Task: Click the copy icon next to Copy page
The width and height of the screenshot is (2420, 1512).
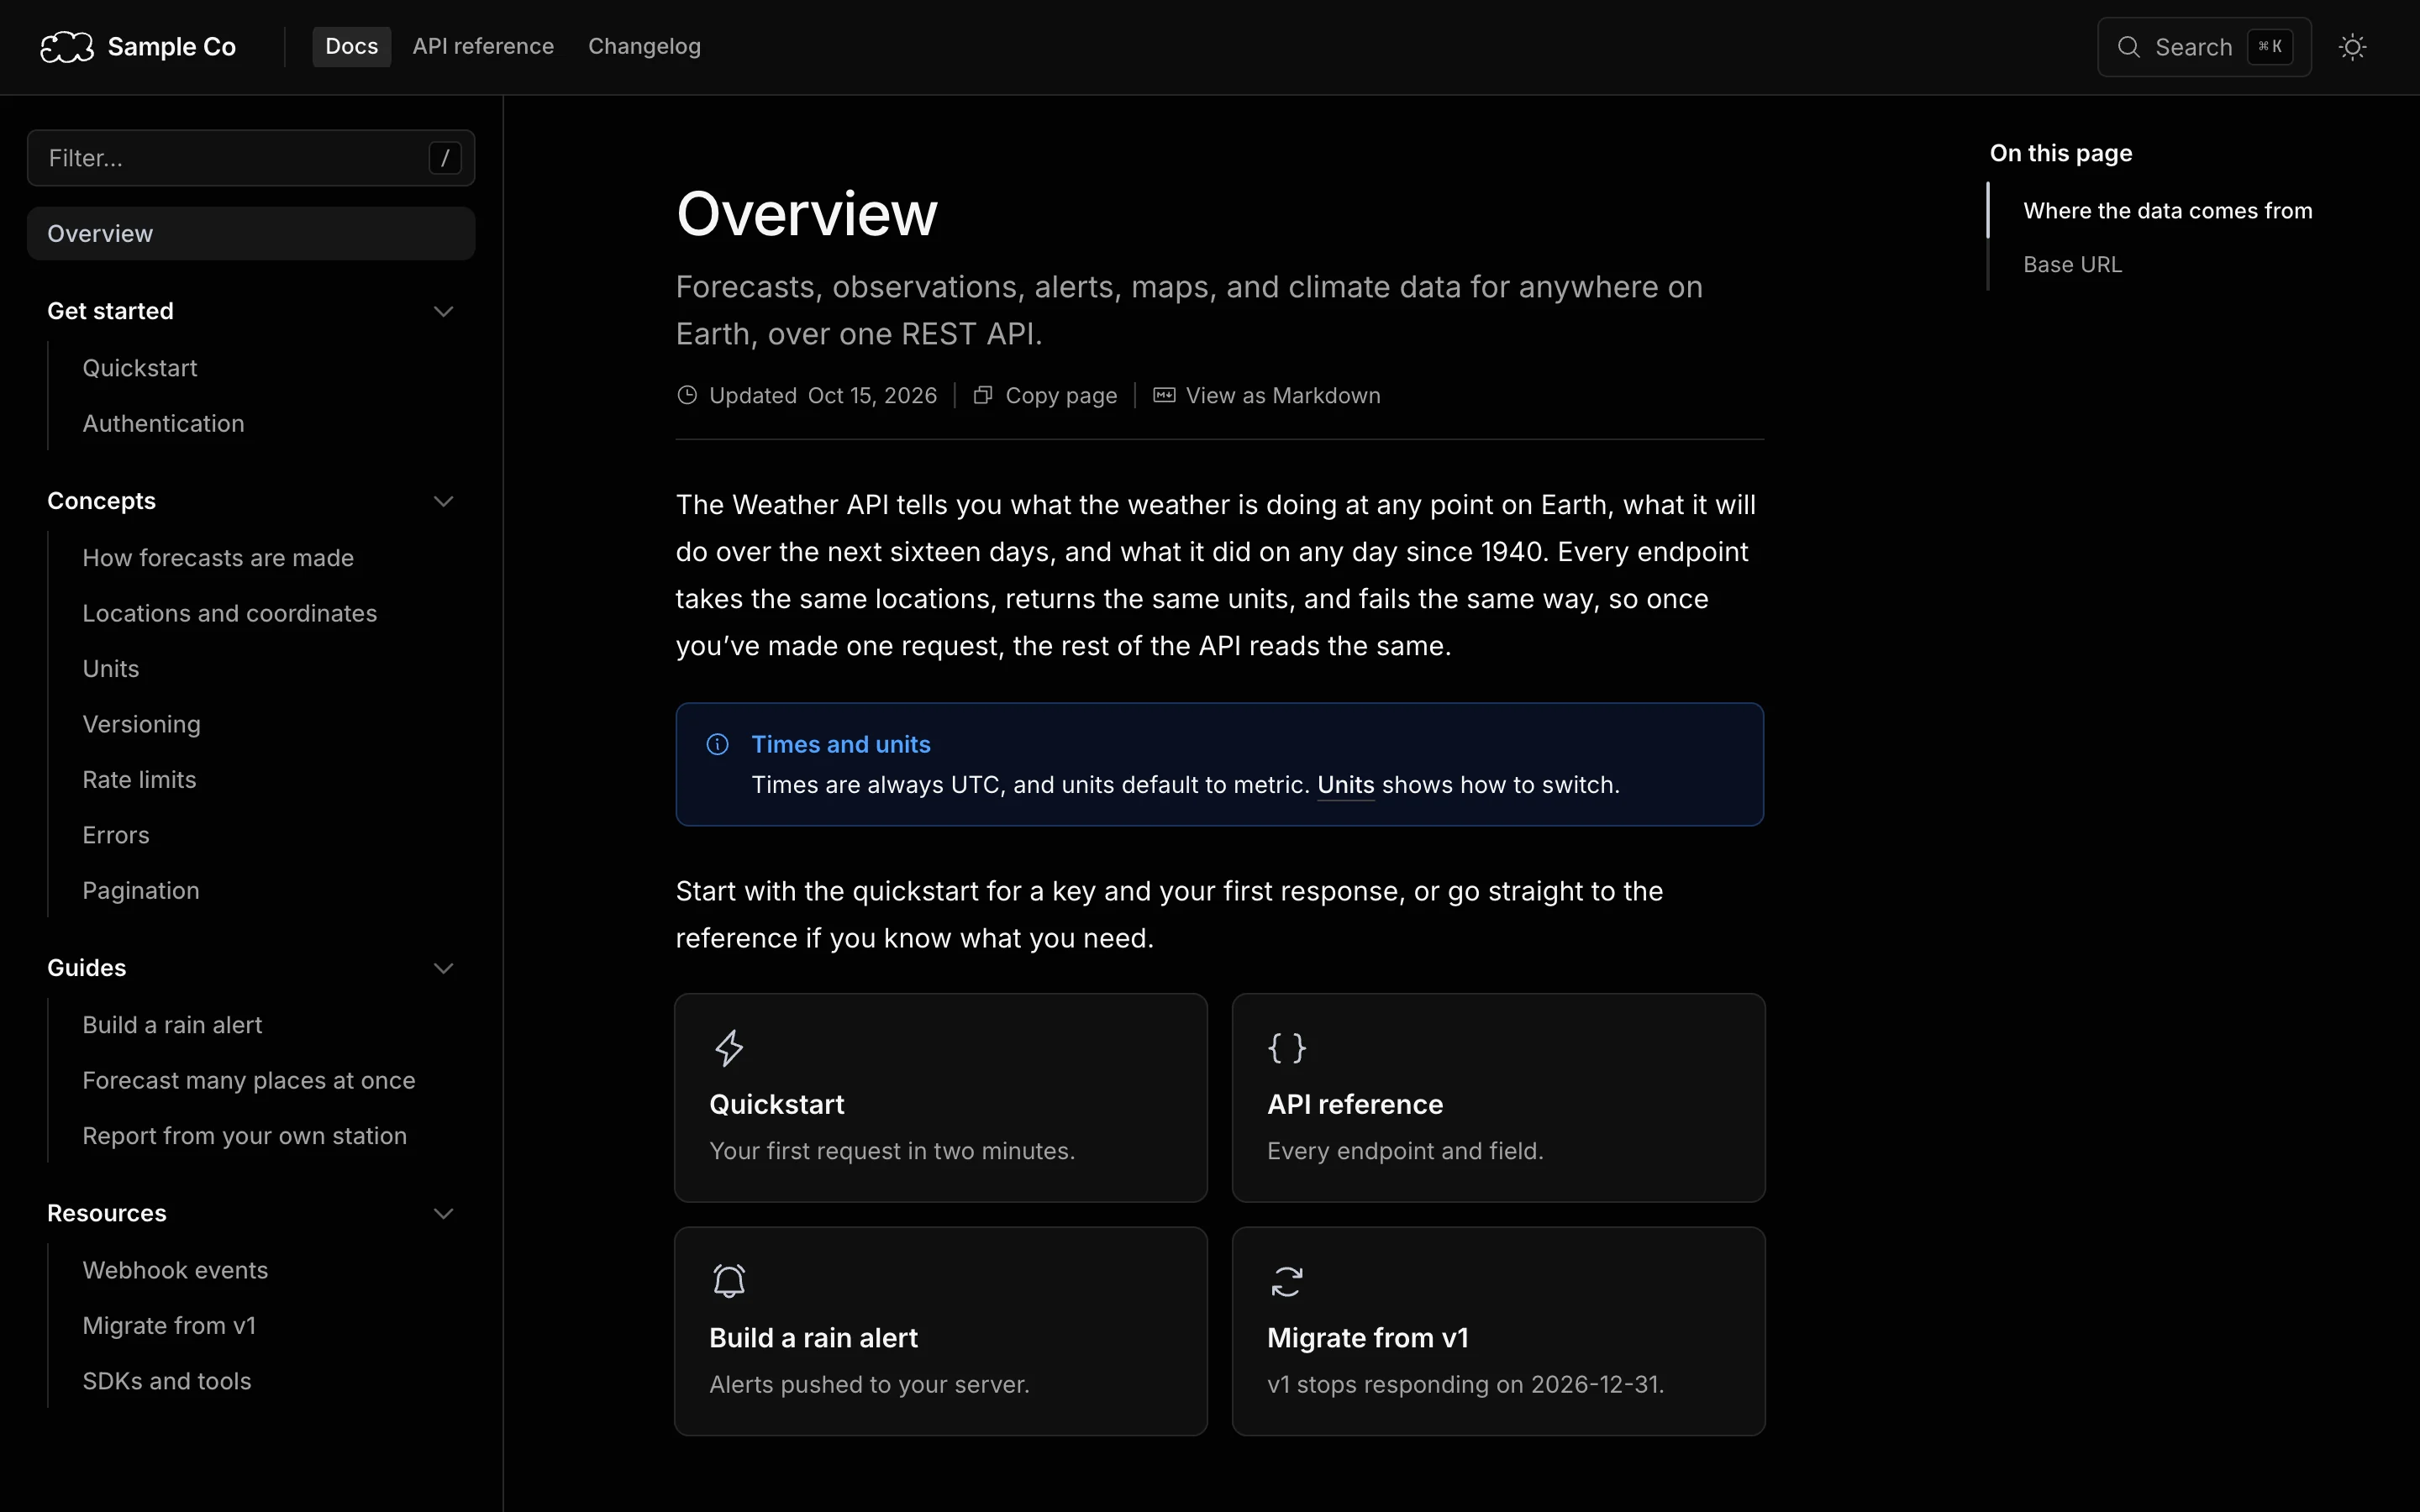Action: [983, 395]
